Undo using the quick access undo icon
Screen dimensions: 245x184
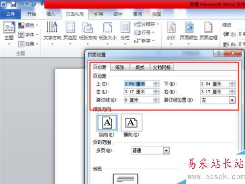tap(22, 4)
